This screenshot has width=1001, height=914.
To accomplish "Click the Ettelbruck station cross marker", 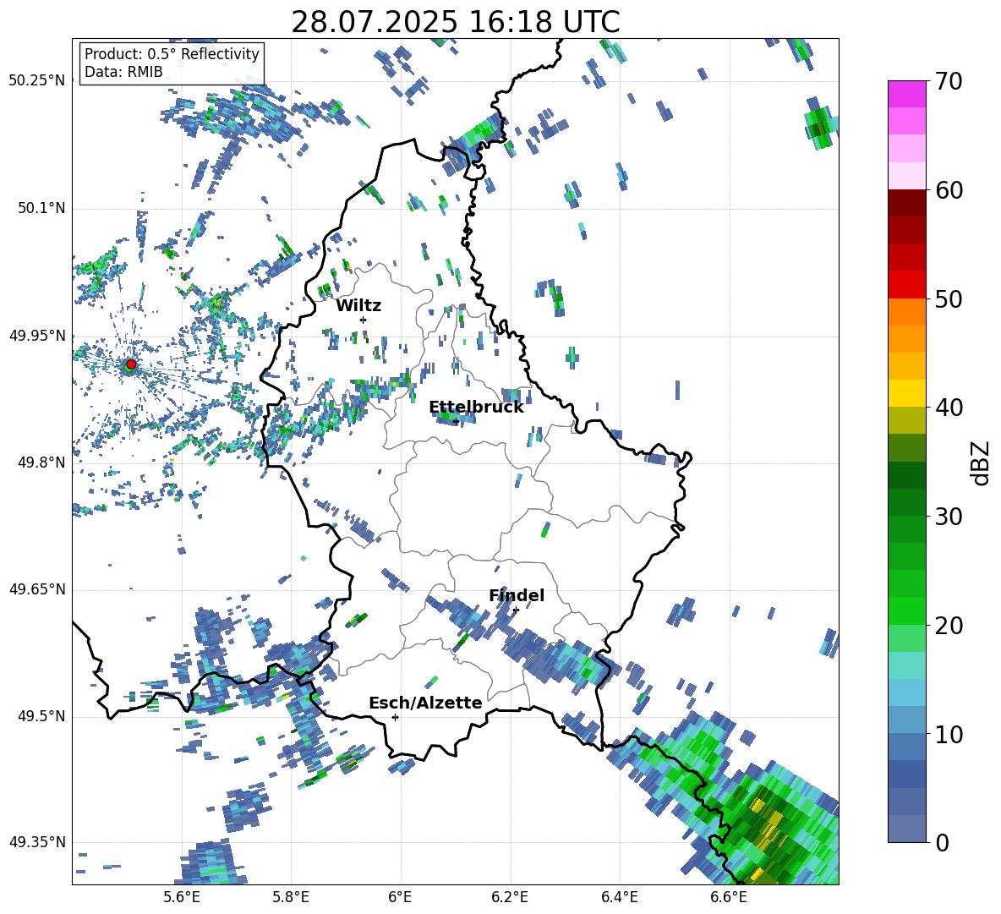I will [456, 421].
